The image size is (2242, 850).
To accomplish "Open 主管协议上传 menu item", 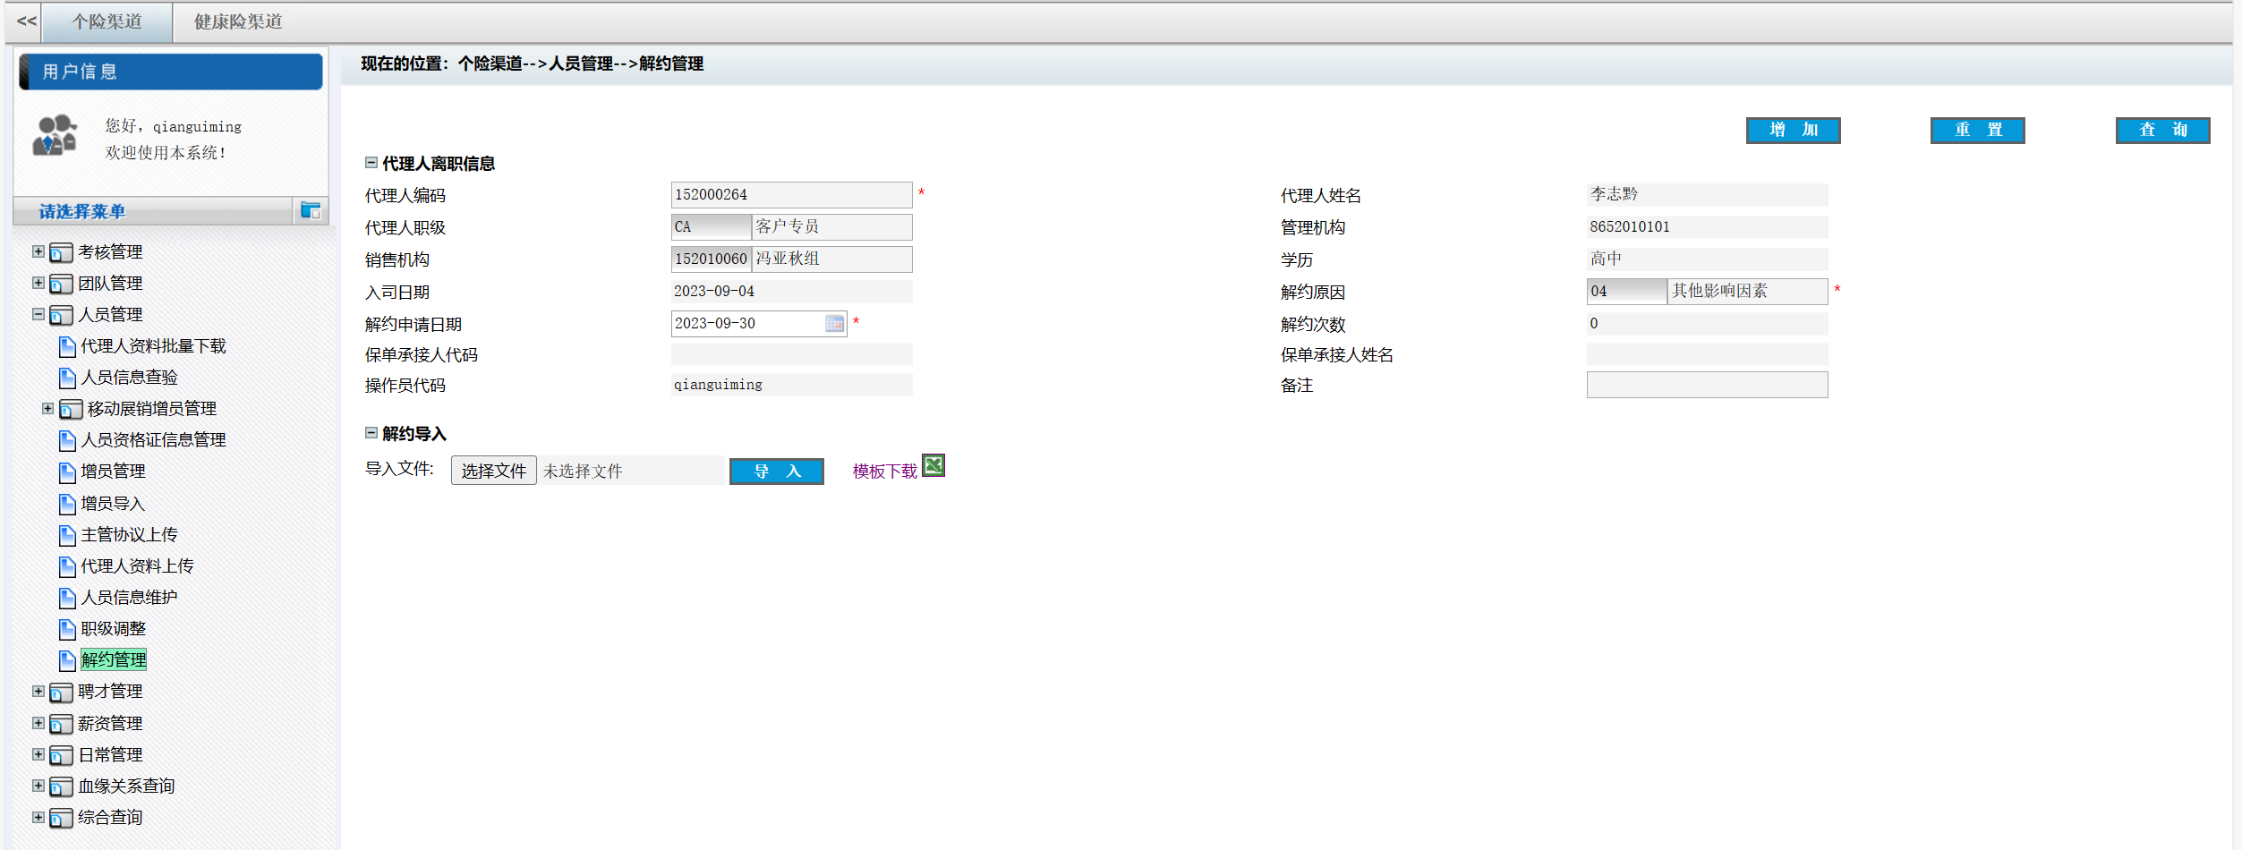I will pyautogui.click(x=129, y=535).
